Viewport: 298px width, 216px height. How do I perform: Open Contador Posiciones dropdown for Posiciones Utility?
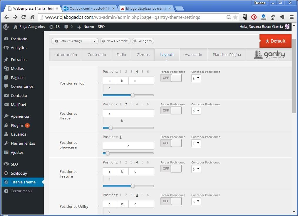click(x=196, y=202)
